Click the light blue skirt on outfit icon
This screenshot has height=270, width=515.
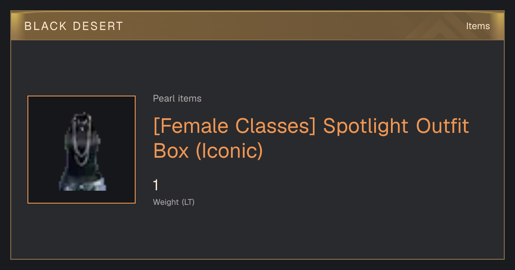[x=82, y=184]
